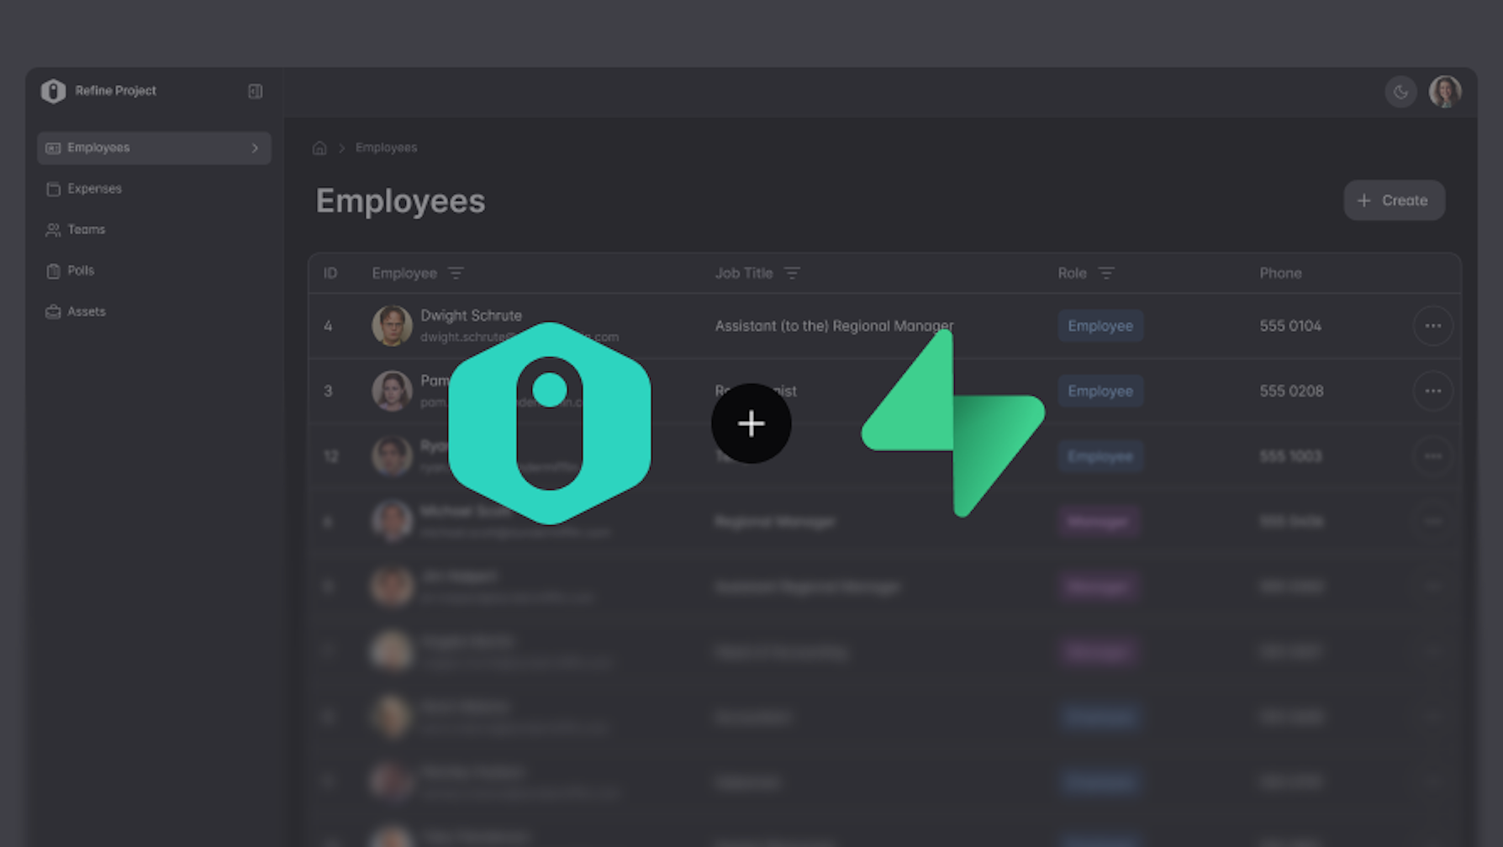
Task: Select the Expenses item's receipt icon in sidebar
Action: tap(52, 188)
